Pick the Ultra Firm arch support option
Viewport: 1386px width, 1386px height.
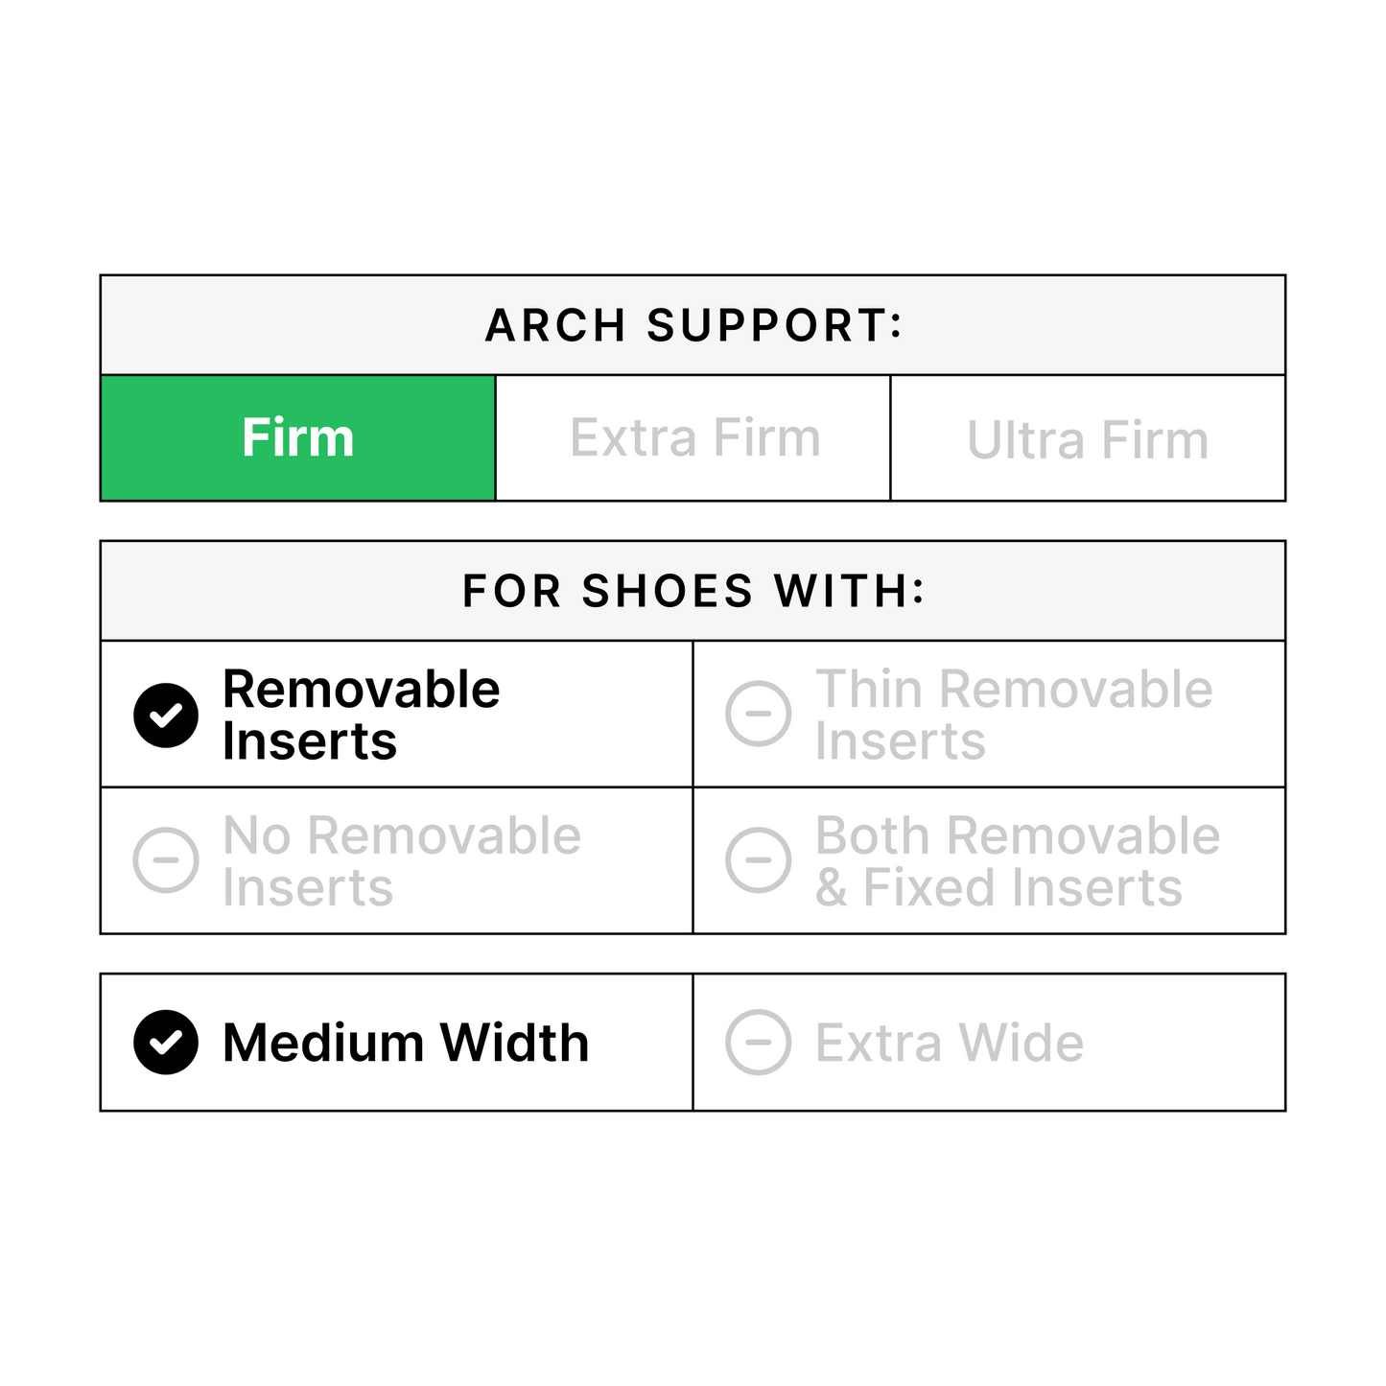coord(1087,440)
